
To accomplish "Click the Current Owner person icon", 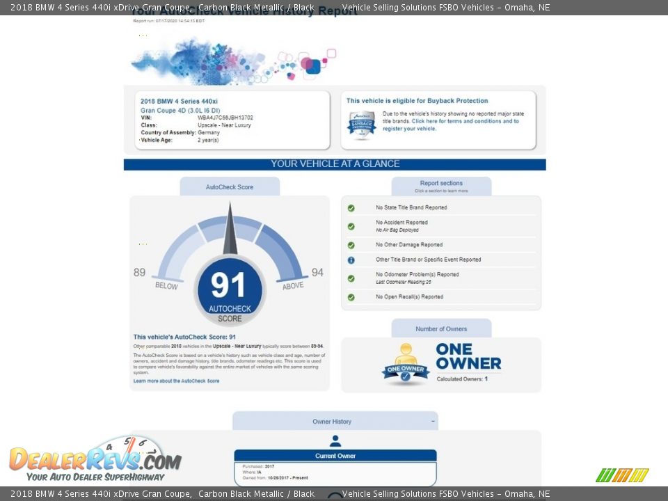I will pos(335,441).
